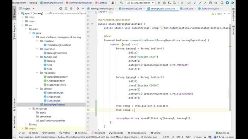Rollback changes with undo arrow icon
The image size is (248, 139).
(x=215, y=3)
